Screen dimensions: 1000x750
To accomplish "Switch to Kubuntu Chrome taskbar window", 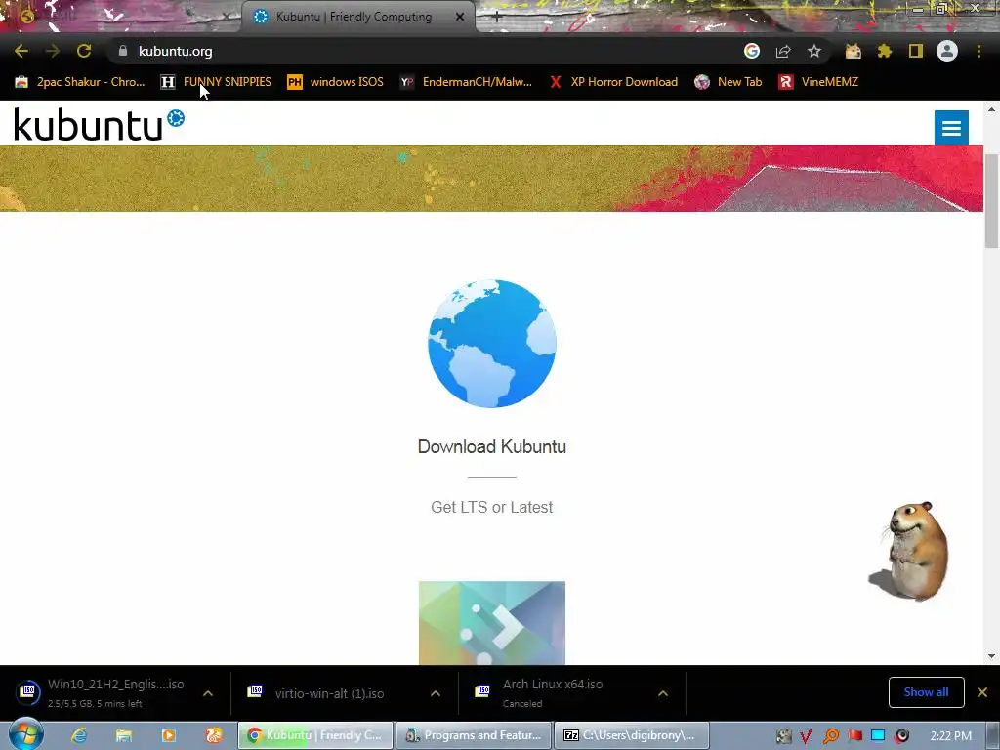I will [315, 735].
